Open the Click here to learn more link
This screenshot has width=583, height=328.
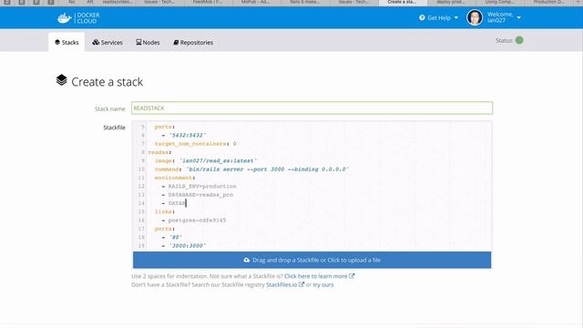pyautogui.click(x=319, y=276)
